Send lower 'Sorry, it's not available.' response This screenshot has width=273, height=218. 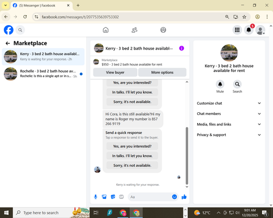[x=132, y=166]
